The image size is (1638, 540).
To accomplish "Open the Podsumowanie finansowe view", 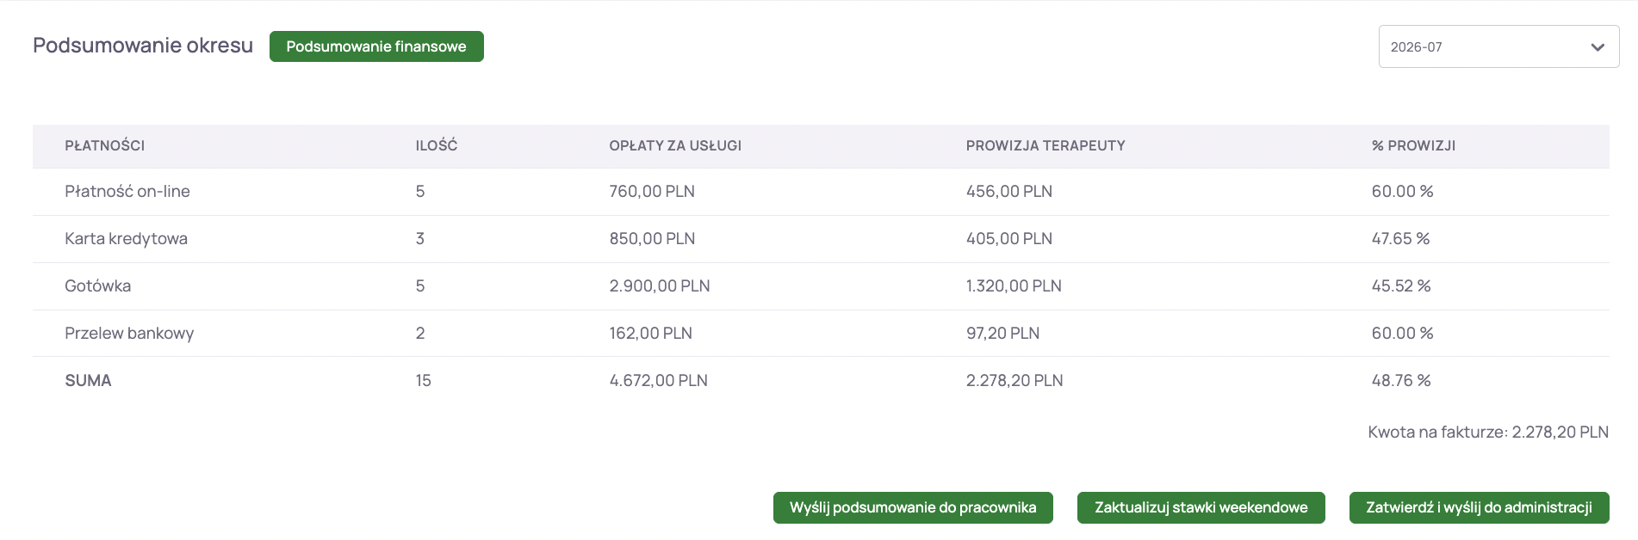I will point(376,46).
